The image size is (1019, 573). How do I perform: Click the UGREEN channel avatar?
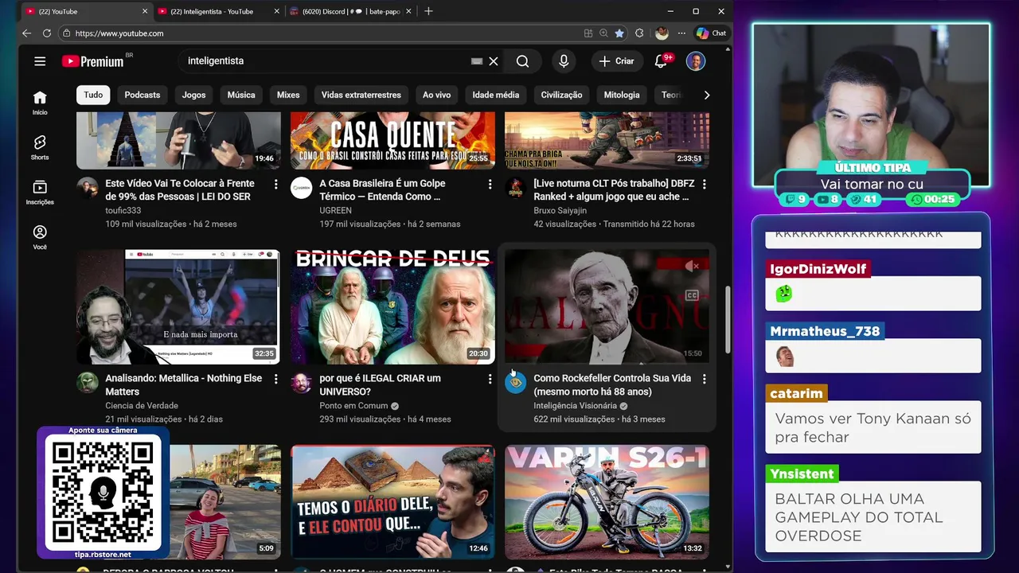302,188
